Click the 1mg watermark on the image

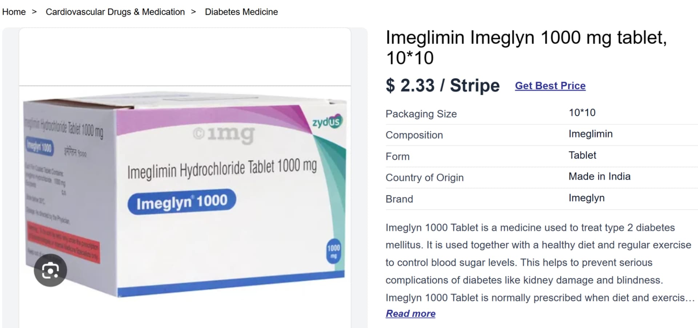tap(224, 134)
